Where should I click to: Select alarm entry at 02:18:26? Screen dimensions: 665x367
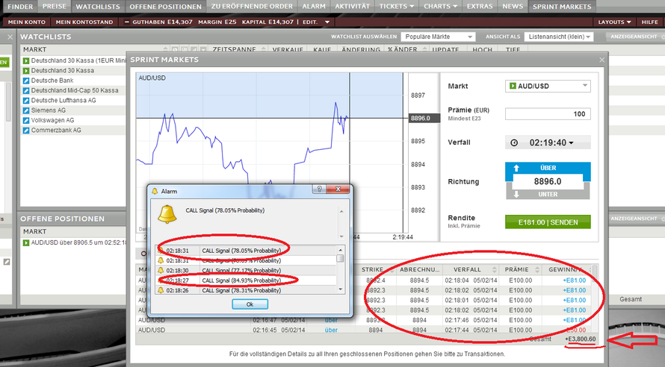247,290
